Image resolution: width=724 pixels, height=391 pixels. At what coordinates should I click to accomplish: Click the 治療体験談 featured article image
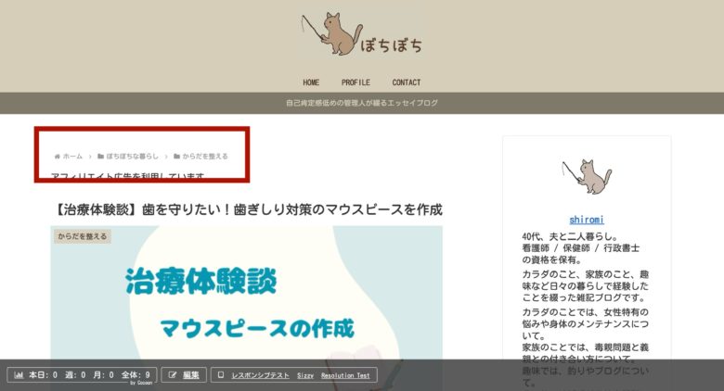[x=247, y=293]
